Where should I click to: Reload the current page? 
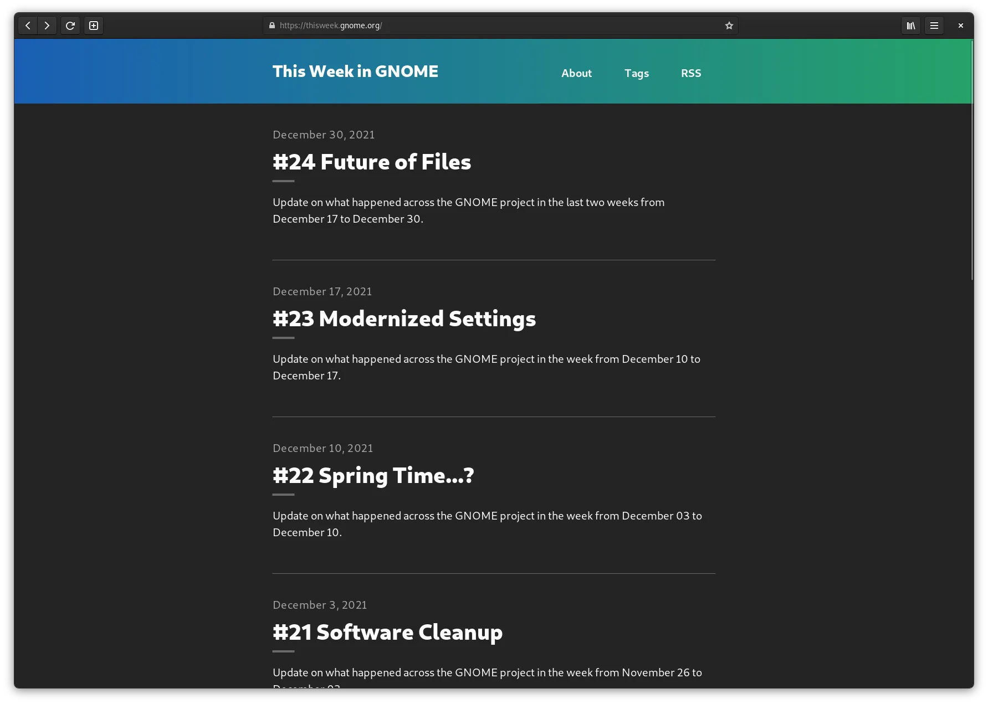[70, 25]
